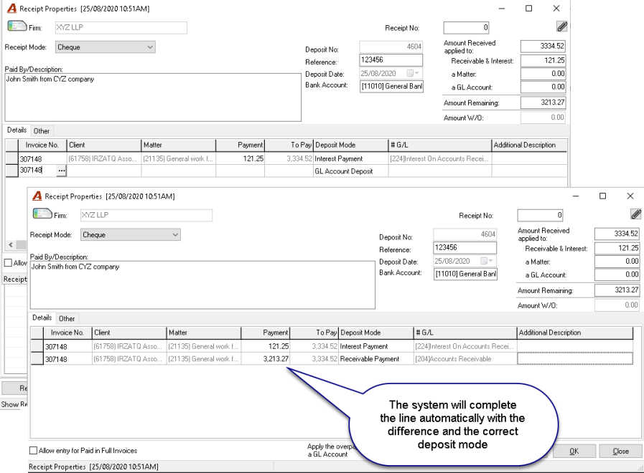644x473 pixels.
Task: Click the Firm card icon in the back window
Action: point(17,26)
